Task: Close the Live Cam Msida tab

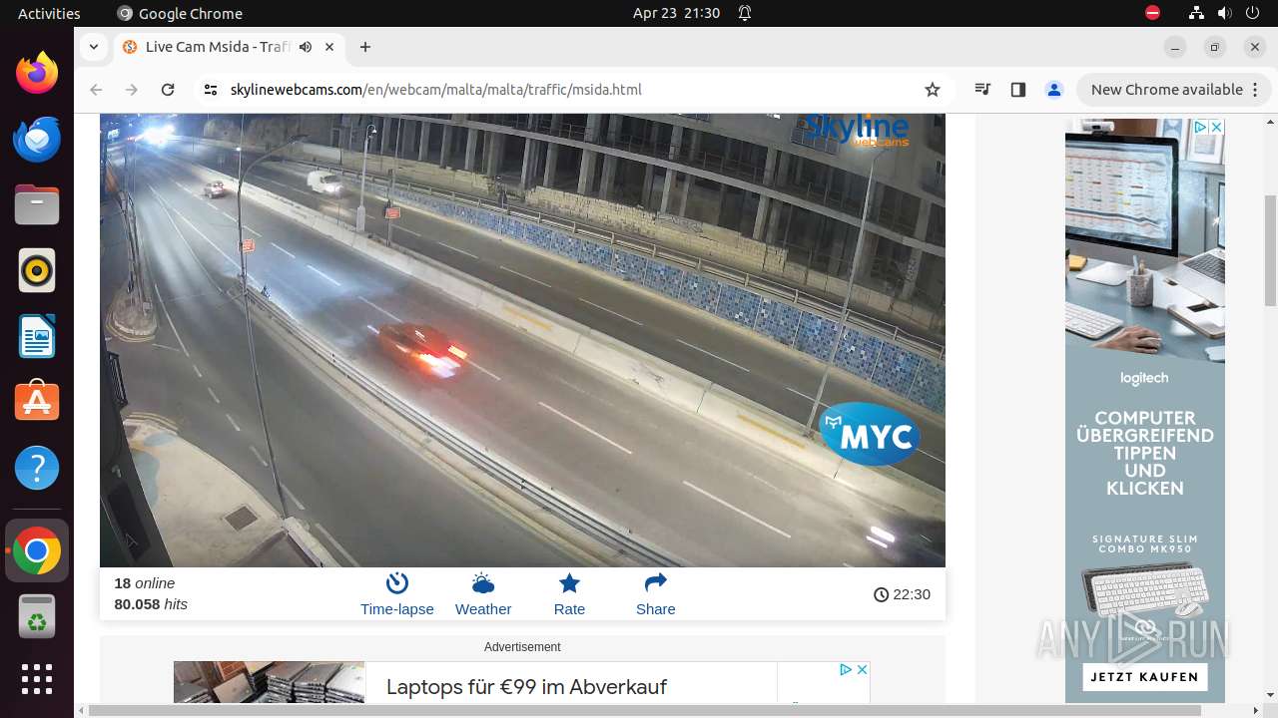Action: coord(329,47)
